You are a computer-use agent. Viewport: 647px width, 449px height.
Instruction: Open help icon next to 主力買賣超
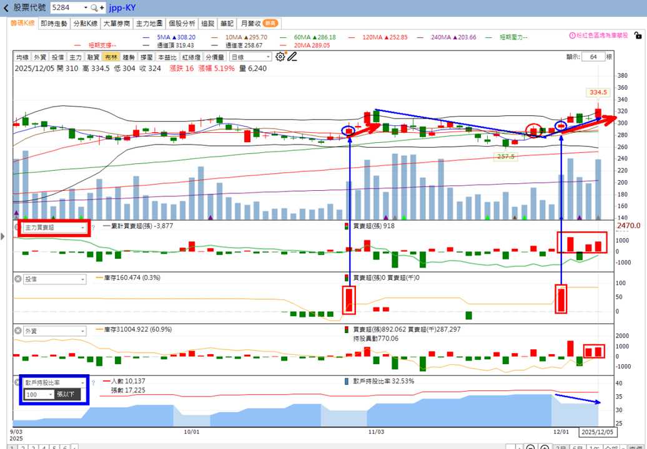click(93, 228)
